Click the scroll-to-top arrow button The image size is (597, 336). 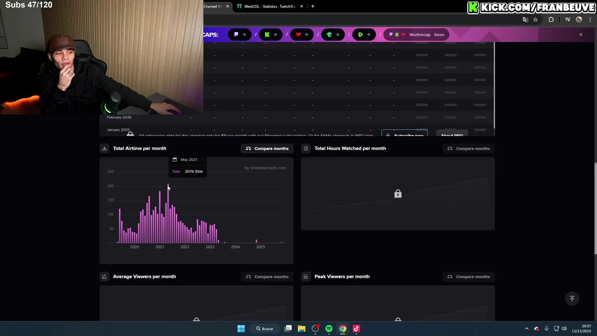(x=572, y=299)
